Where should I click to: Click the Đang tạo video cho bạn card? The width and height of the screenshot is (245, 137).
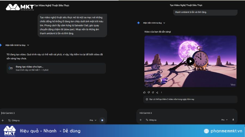[x=56, y=68]
